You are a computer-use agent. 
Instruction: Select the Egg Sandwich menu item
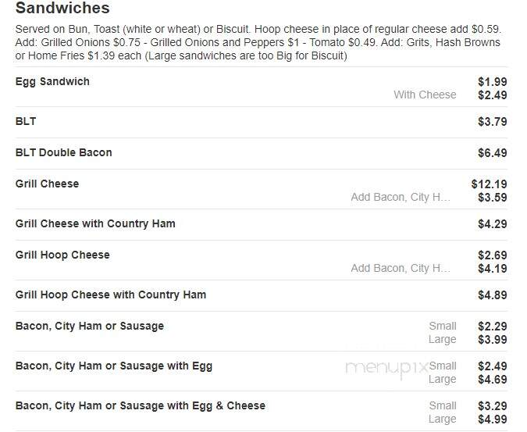(x=52, y=82)
